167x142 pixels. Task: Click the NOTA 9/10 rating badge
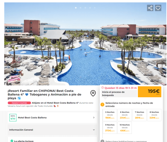tap(13, 118)
